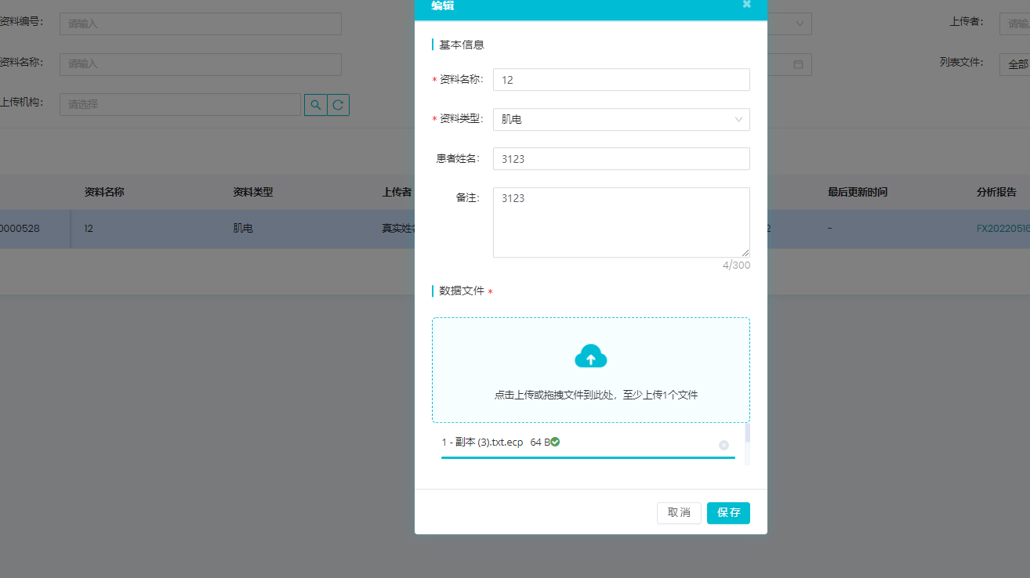This screenshot has width=1030, height=578.
Task: Click into the 备注 textarea
Action: 622,222
